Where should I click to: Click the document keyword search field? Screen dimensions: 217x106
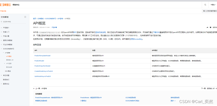(209, 11)
